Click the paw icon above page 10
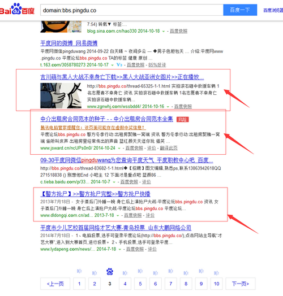The height and width of the screenshot is (296, 283). point(216,273)
